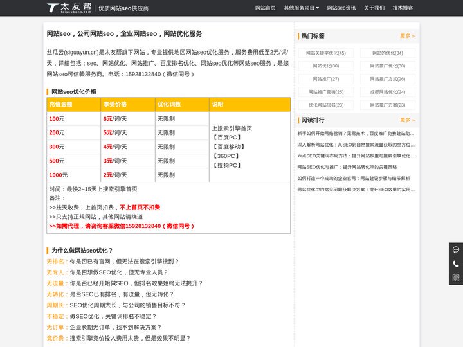Image resolution: width=463 pixels, height=347 pixels.
Task: Click the 2元/词/天 price cell
Action: (x=128, y=175)
